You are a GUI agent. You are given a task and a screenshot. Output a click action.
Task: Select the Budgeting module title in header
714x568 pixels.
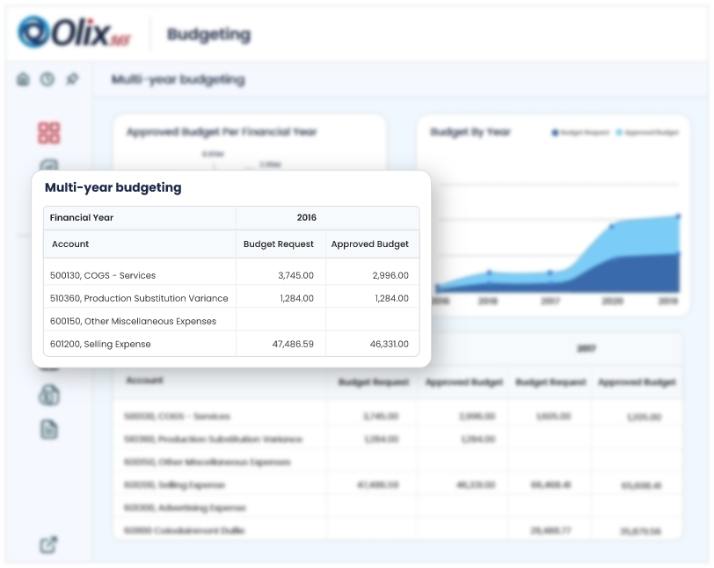pyautogui.click(x=208, y=35)
